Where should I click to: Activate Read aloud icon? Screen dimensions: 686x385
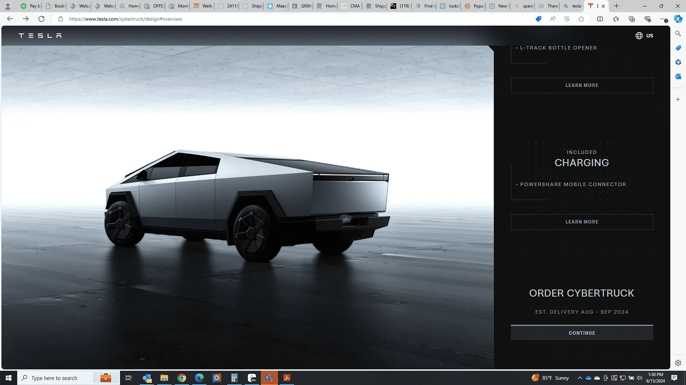pyautogui.click(x=553, y=19)
